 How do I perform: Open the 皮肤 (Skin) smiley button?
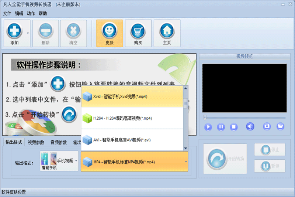tap(110, 33)
